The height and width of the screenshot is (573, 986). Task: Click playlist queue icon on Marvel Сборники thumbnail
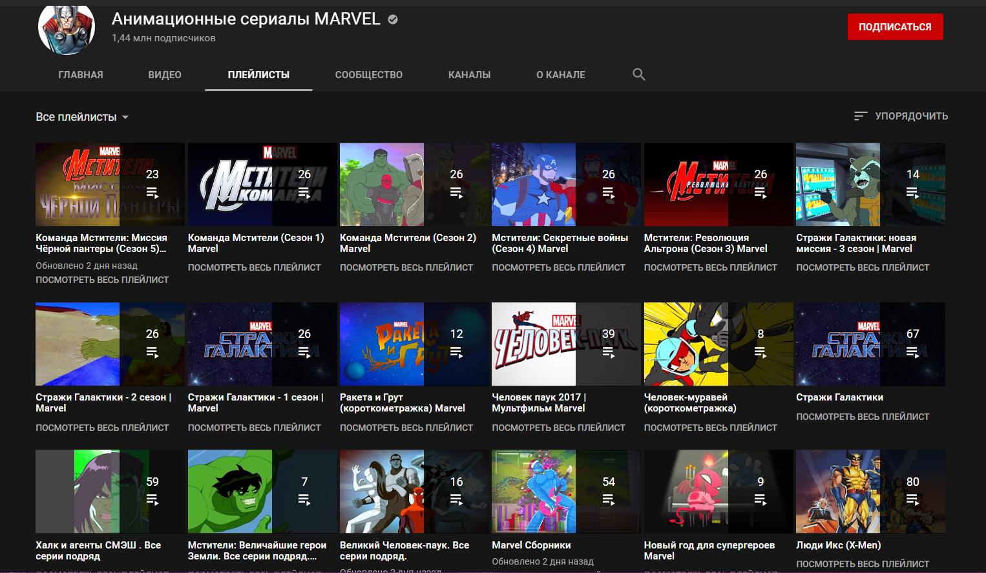[x=609, y=499]
